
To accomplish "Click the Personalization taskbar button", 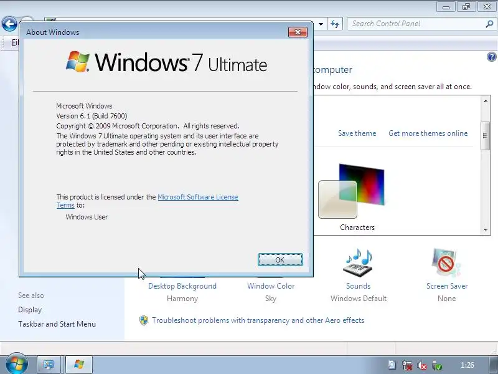I will (x=49, y=365).
